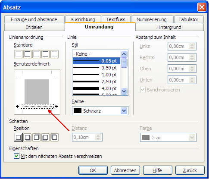Image resolution: width=209 pixels, height=179 pixels.
Task: Open the Einzüge und Abstände tab
Action: (x=34, y=19)
